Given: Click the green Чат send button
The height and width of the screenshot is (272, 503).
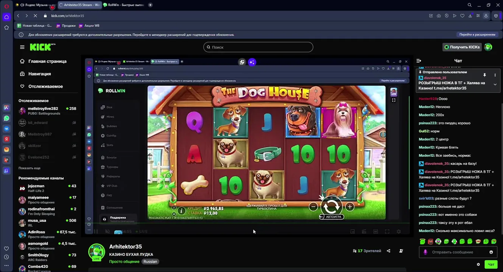Looking at the screenshot, I should [491, 264].
